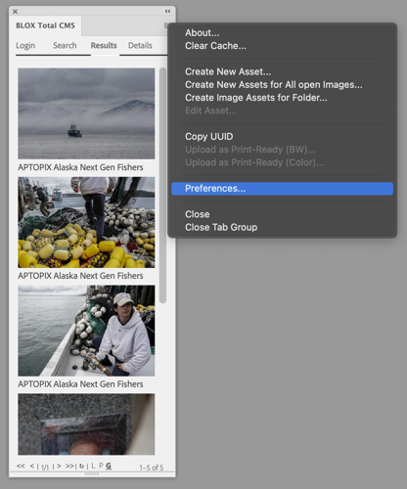Screen dimensions: 407x489
Task: Select the foggy boat thumbnail
Action: coord(86,113)
